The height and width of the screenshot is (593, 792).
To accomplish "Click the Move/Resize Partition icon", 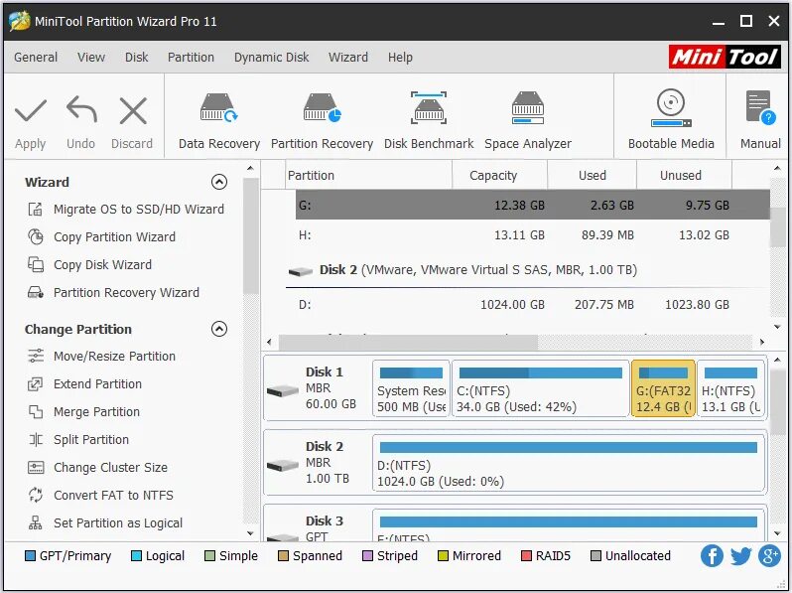I will [36, 356].
